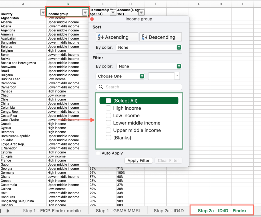
Task: Select Haiti's 33% Account cell
Action: coord(130,193)
